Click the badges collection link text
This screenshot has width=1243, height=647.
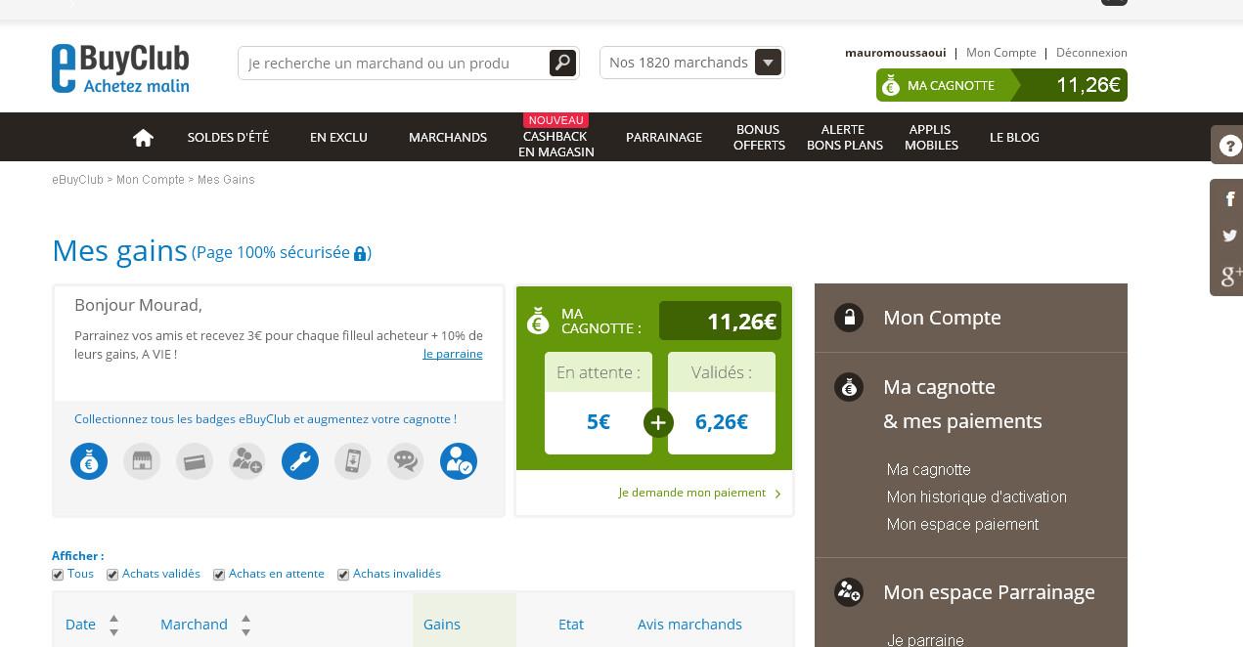(x=265, y=419)
